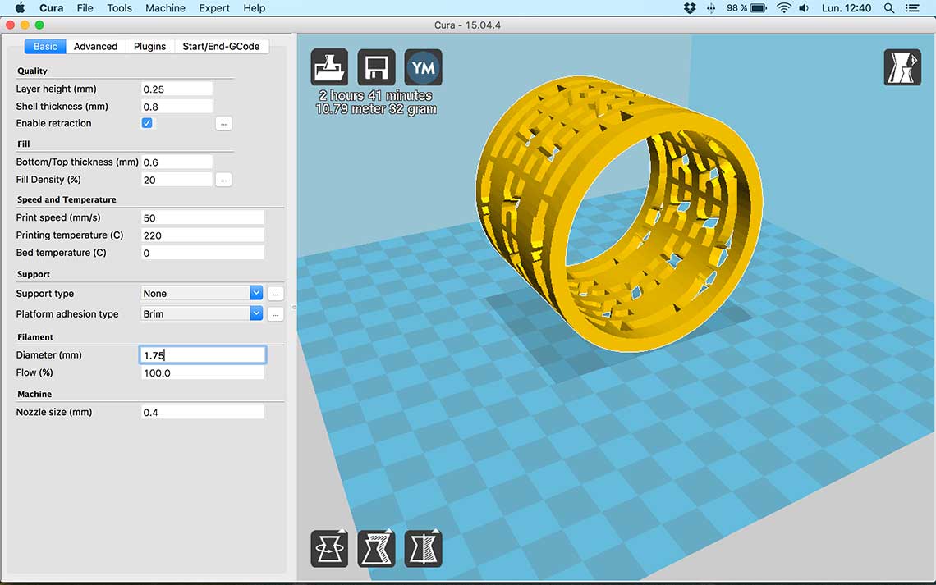Image resolution: width=936 pixels, height=585 pixels.
Task: Open the Notification Center icon
Action: click(x=912, y=7)
